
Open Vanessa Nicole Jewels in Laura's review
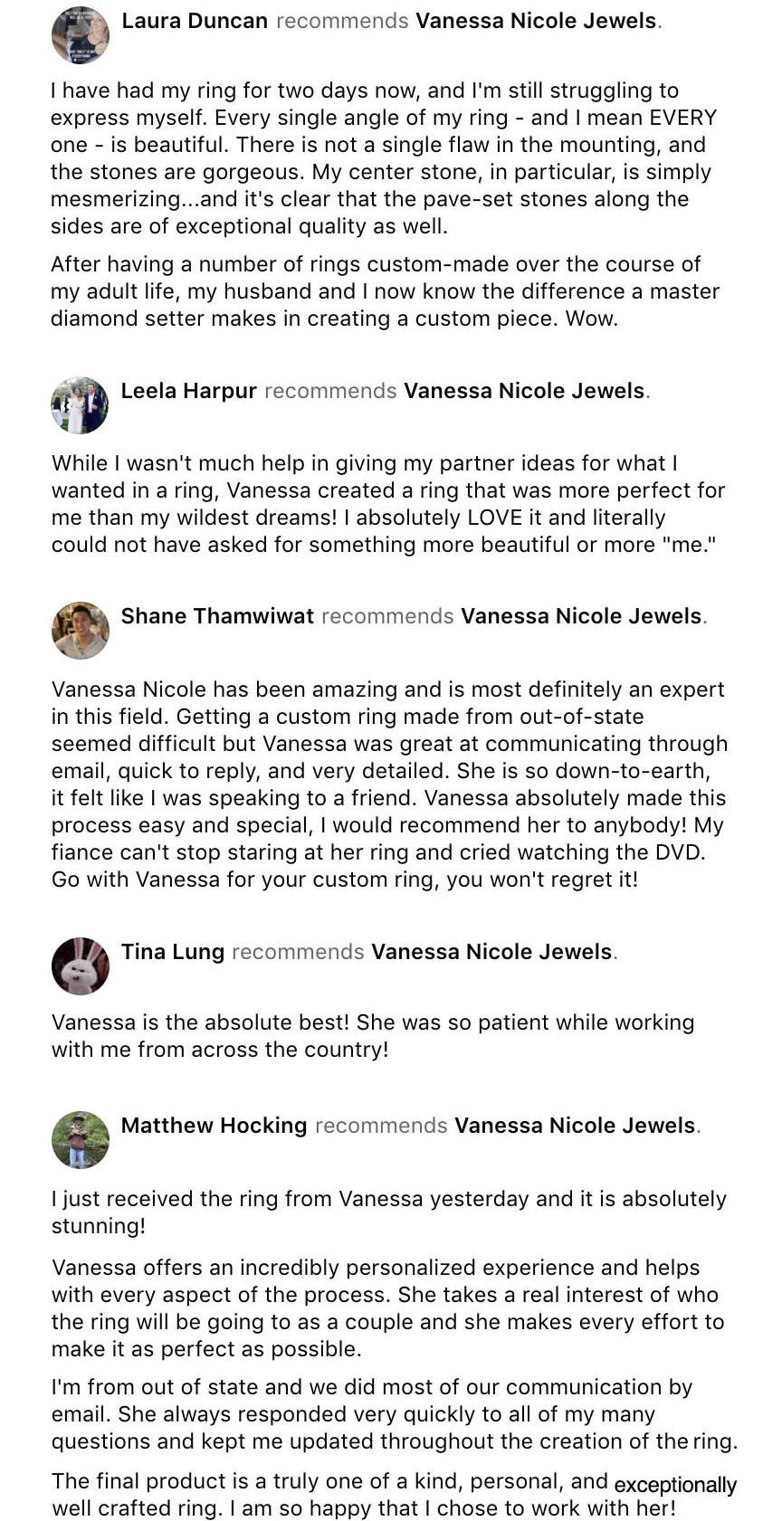click(x=536, y=21)
